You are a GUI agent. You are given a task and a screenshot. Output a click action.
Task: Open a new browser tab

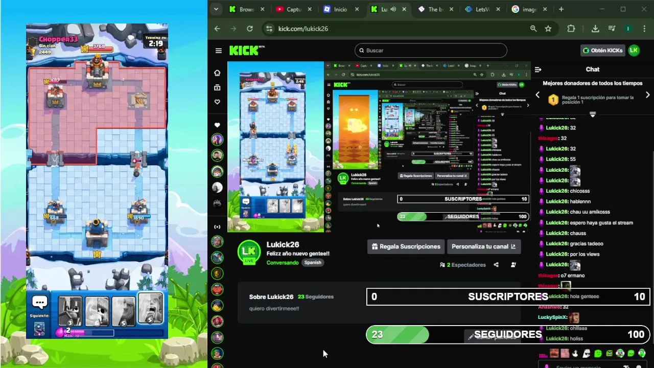(x=561, y=9)
